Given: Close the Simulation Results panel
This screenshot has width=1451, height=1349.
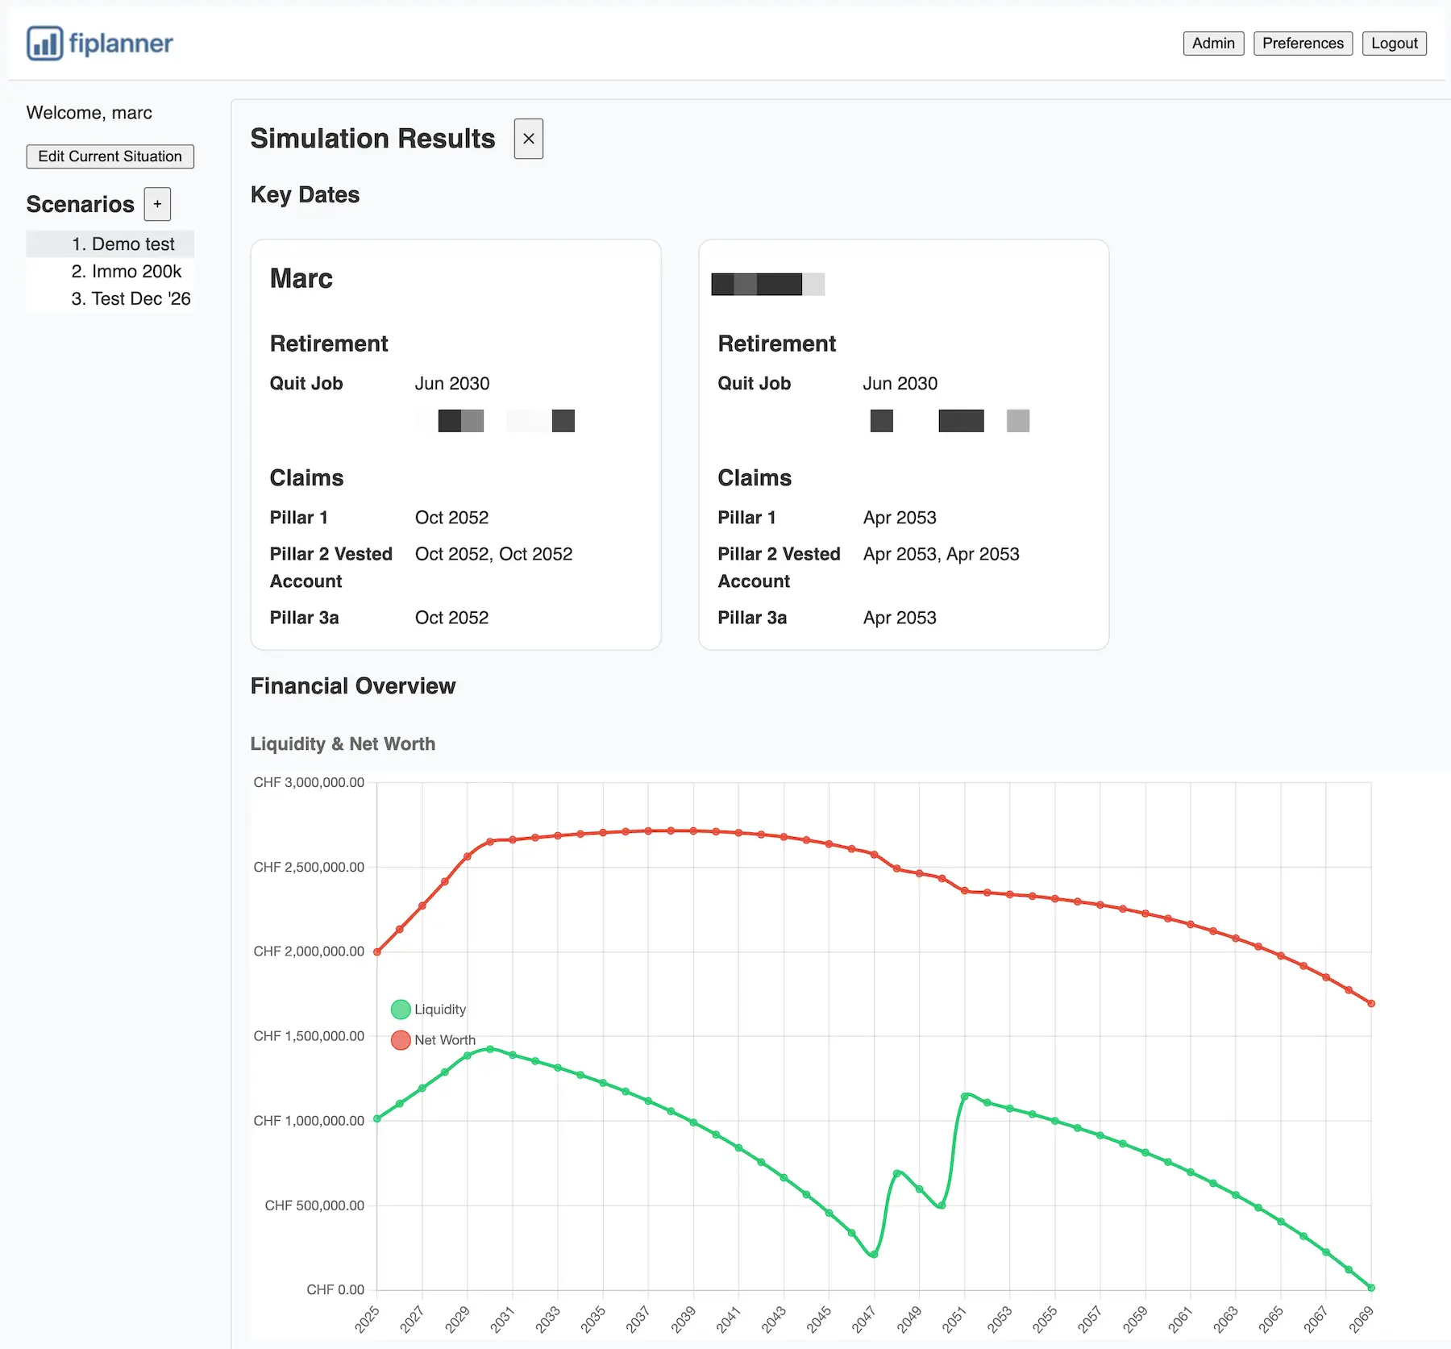Looking at the screenshot, I should pos(528,139).
